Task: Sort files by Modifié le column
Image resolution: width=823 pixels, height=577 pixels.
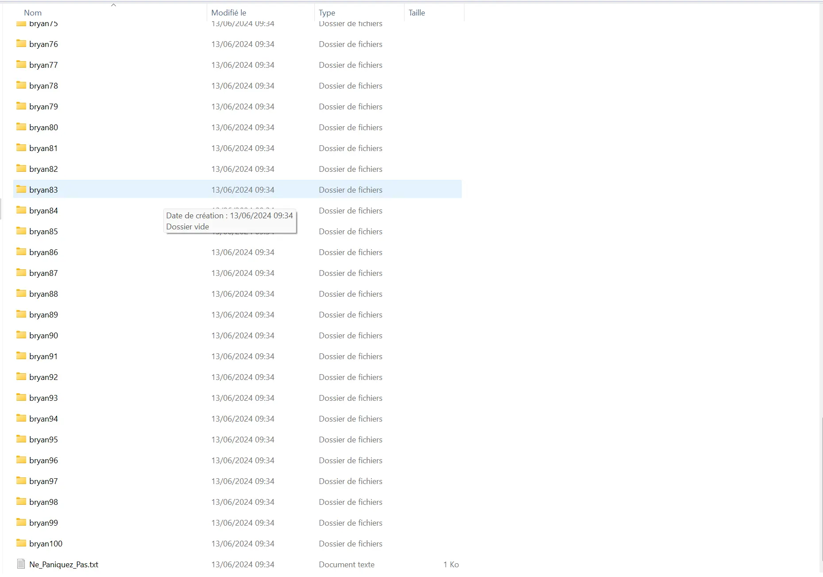Action: coord(228,13)
